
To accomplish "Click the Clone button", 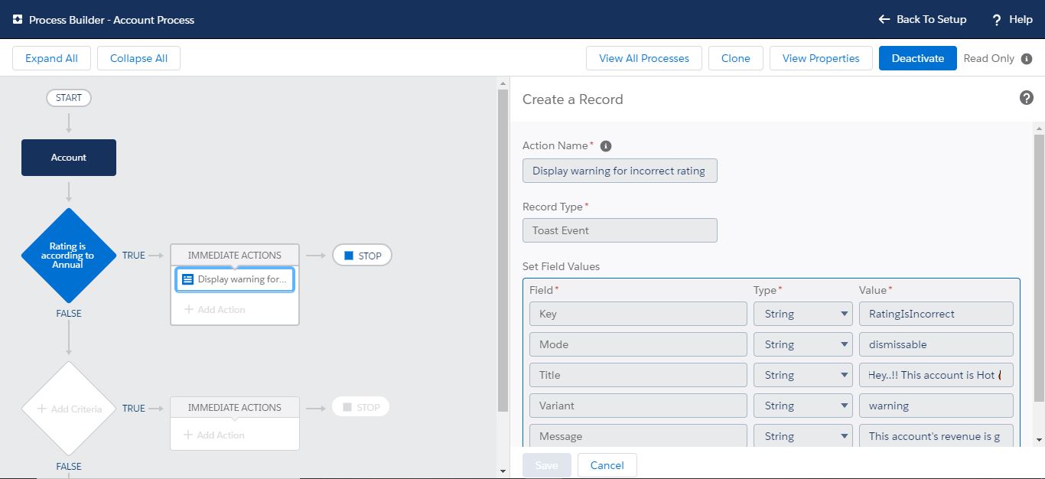I will click(735, 57).
